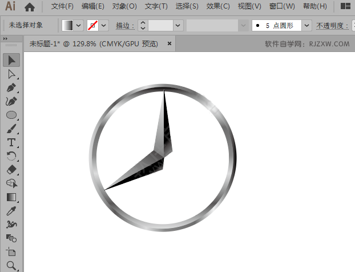Select the Symbol Sprayer tool
This screenshot has height=272, width=355.
click(11, 225)
